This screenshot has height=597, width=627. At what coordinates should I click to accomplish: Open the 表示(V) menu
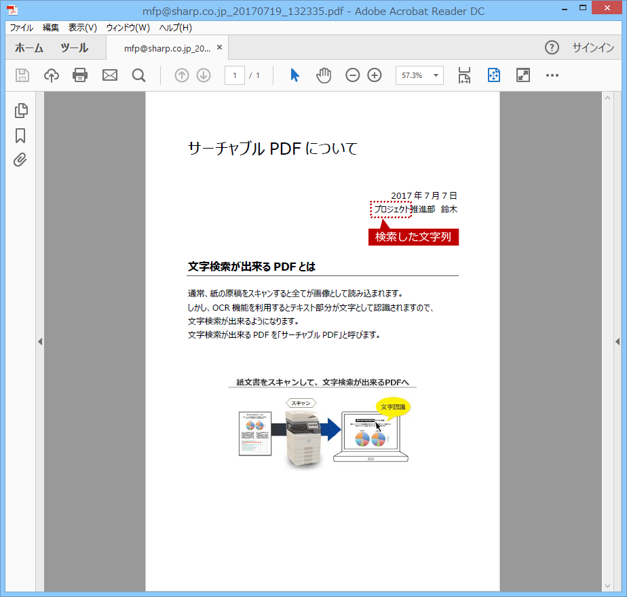(82, 28)
